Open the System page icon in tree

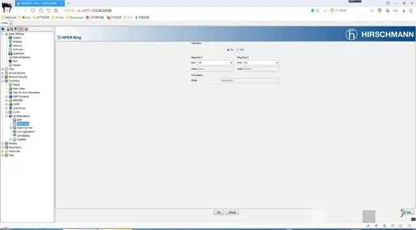coord(10,38)
